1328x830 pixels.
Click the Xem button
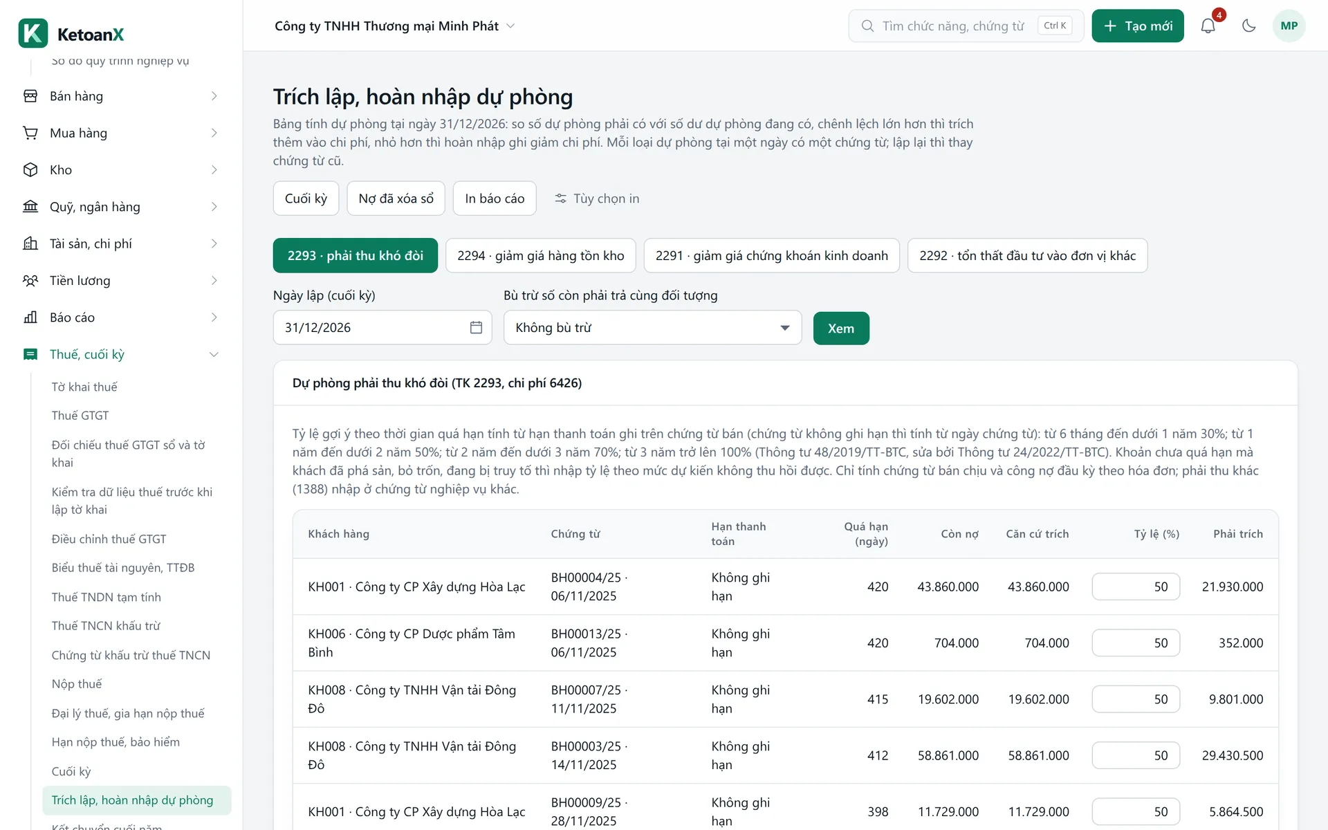tap(841, 328)
